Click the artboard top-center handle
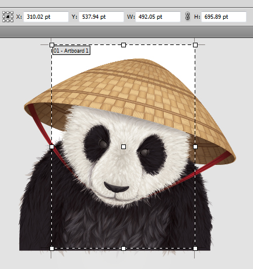 (x=124, y=45)
